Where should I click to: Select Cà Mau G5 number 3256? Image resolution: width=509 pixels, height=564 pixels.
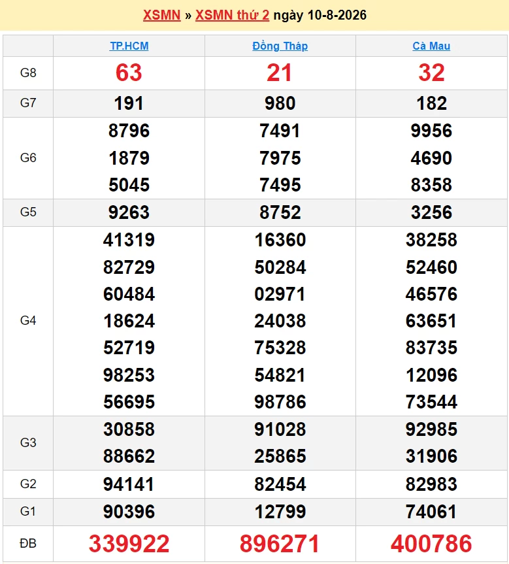pos(431,212)
